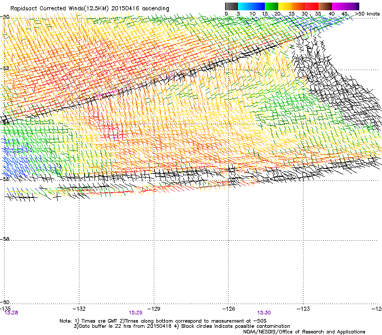Click the purple '15:30' time label
Image resolution: width=382 pixels, height=335 pixels.
[x=264, y=313]
